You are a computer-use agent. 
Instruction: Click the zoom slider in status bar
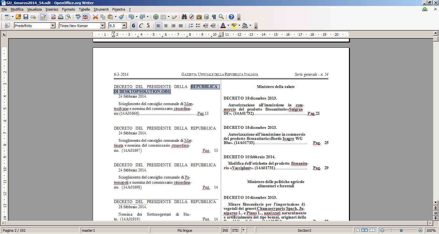401,230
